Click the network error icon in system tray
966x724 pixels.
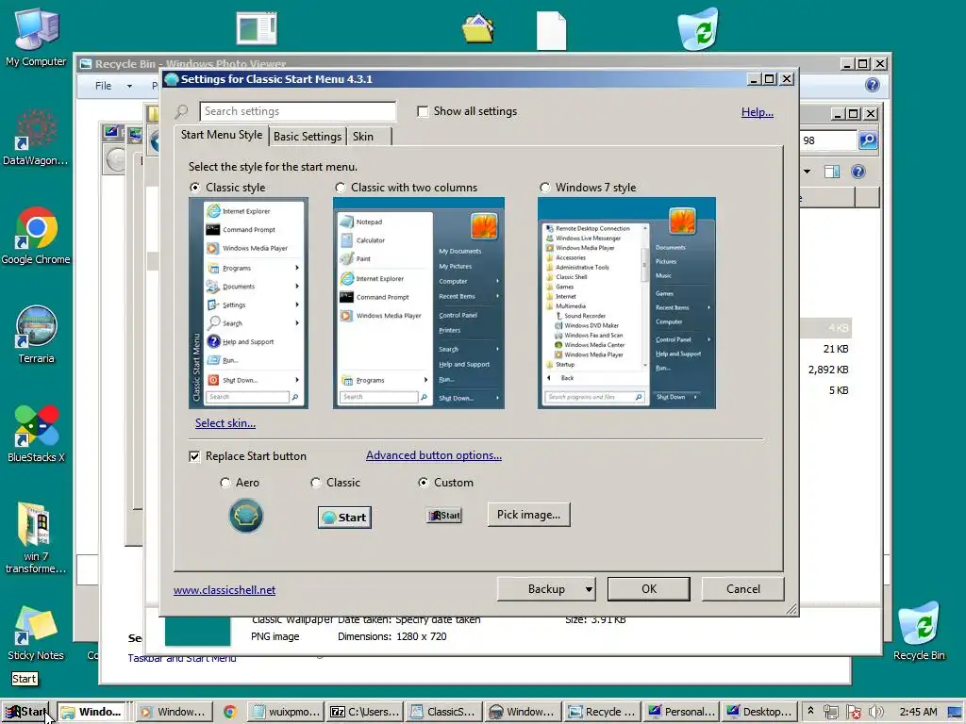(x=854, y=712)
